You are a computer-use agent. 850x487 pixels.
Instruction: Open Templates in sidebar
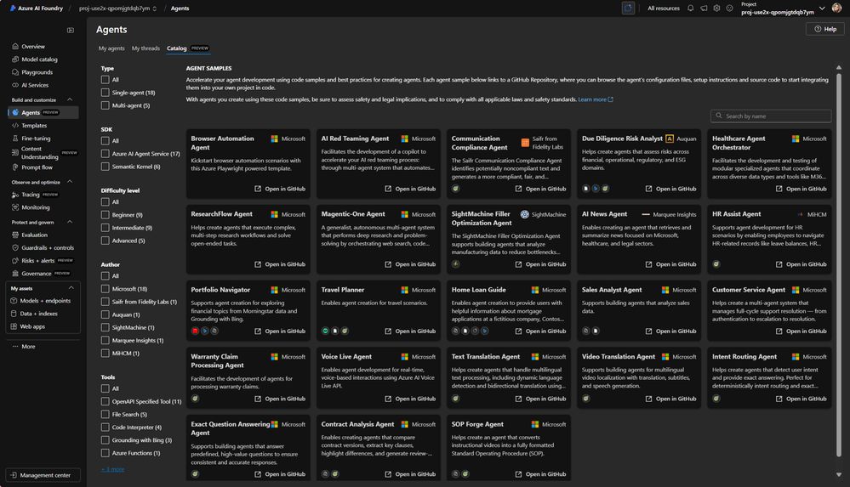[x=34, y=126]
